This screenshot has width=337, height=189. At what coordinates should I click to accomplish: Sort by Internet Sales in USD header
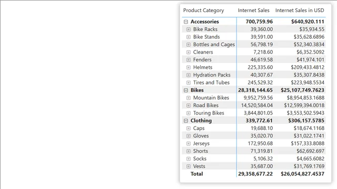click(300, 10)
